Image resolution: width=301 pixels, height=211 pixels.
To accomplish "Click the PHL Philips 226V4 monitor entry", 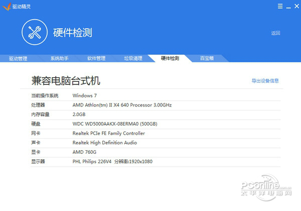I will (x=112, y=161).
